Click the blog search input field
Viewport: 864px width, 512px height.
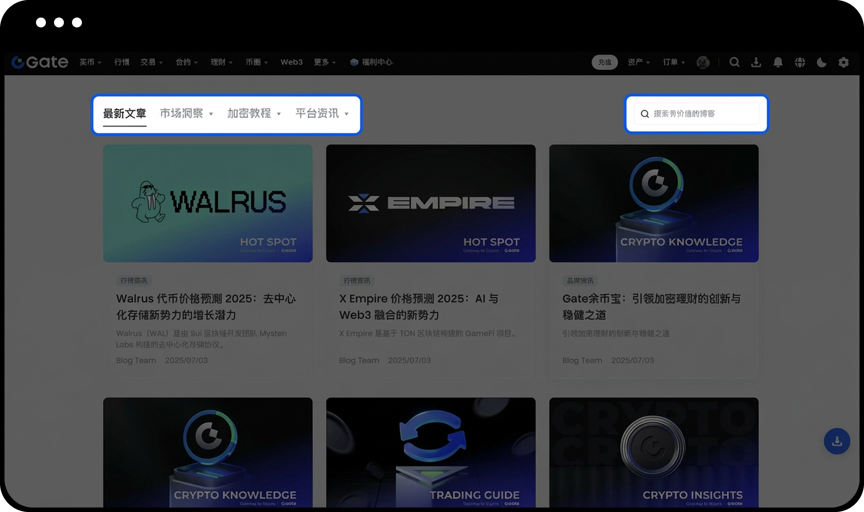click(x=702, y=114)
